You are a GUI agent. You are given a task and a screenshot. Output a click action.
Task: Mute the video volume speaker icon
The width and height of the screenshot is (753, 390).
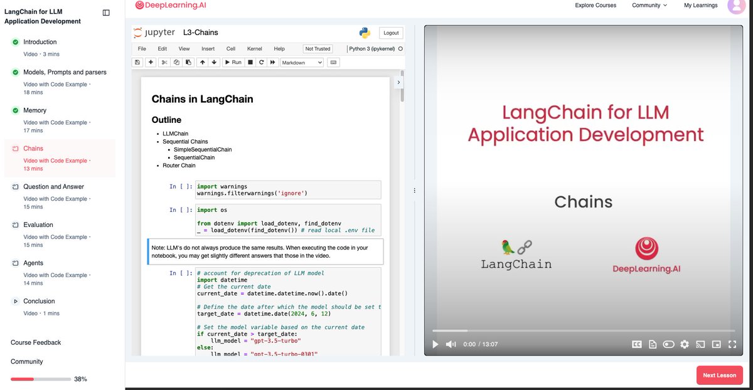(451, 344)
